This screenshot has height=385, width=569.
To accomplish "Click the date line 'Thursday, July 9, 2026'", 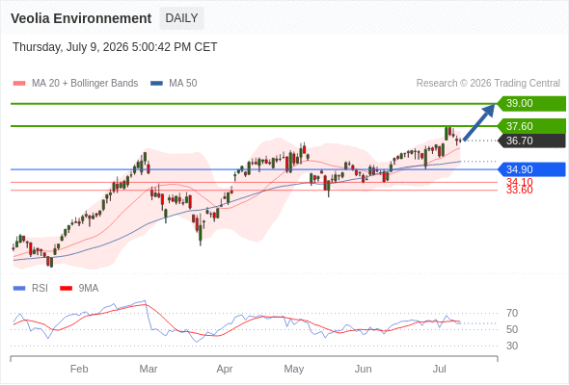I will (115, 47).
